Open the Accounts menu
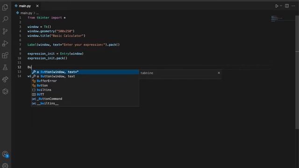Screen dimensions: 299x168 click(x=5, y=154)
